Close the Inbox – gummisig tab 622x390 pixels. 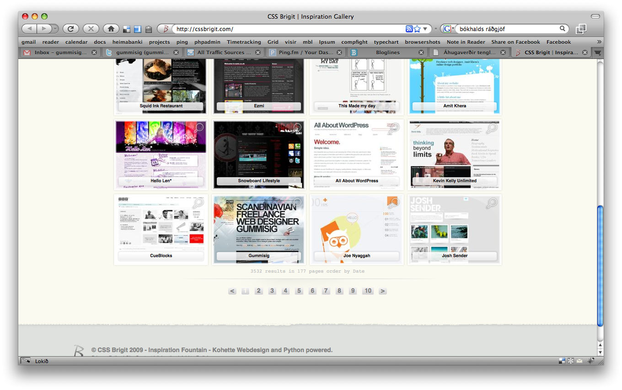coord(94,53)
